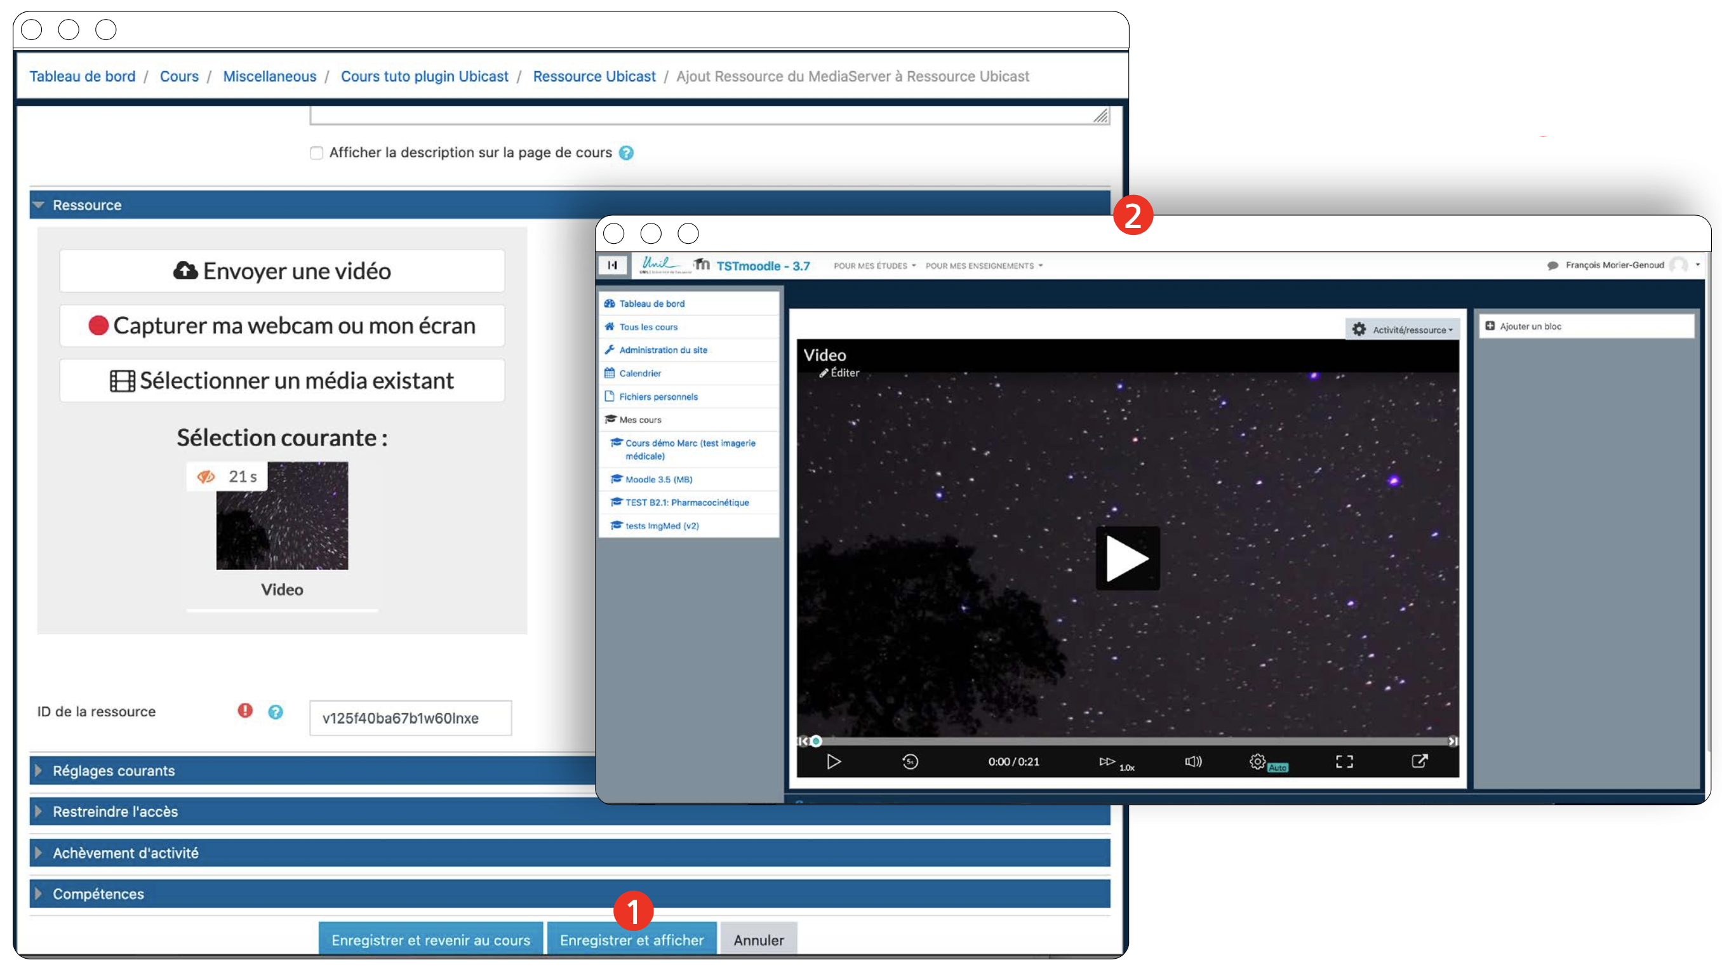The width and height of the screenshot is (1722, 974).
Task: Open Activité/ressource dropdown
Action: 1402,329
